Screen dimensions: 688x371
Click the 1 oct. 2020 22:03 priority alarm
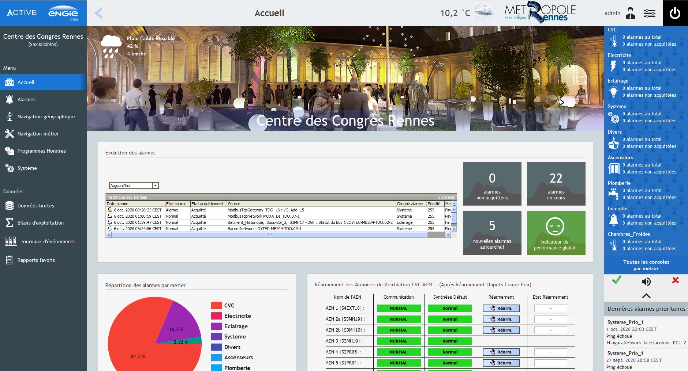pyautogui.click(x=646, y=332)
